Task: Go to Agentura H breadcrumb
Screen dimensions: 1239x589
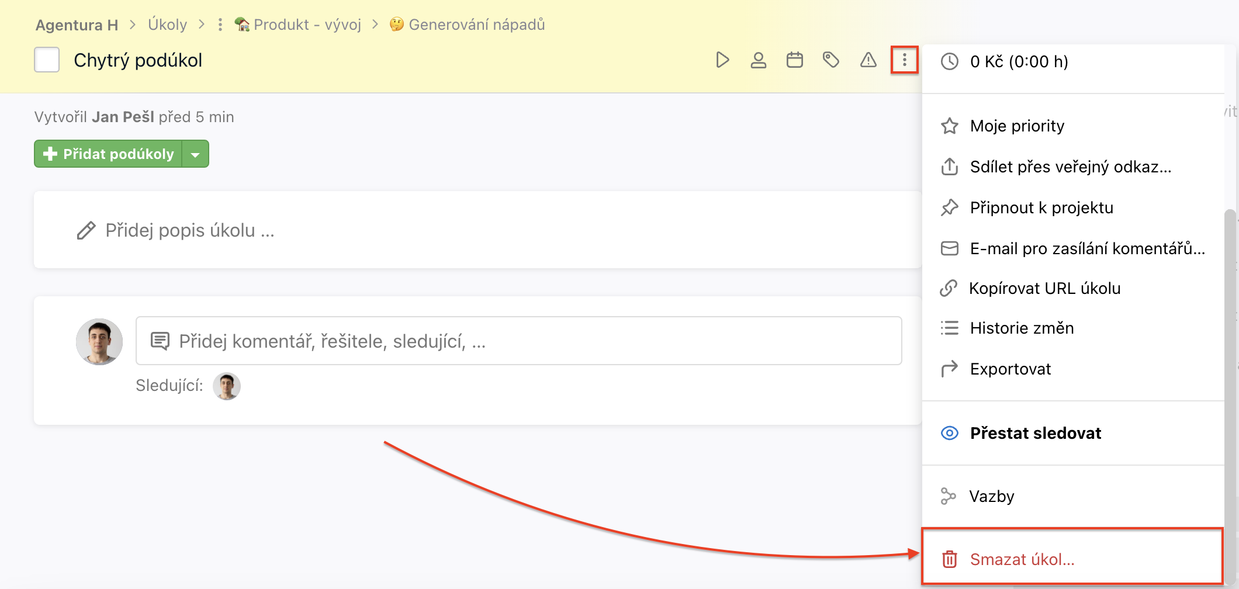Action: [x=77, y=25]
